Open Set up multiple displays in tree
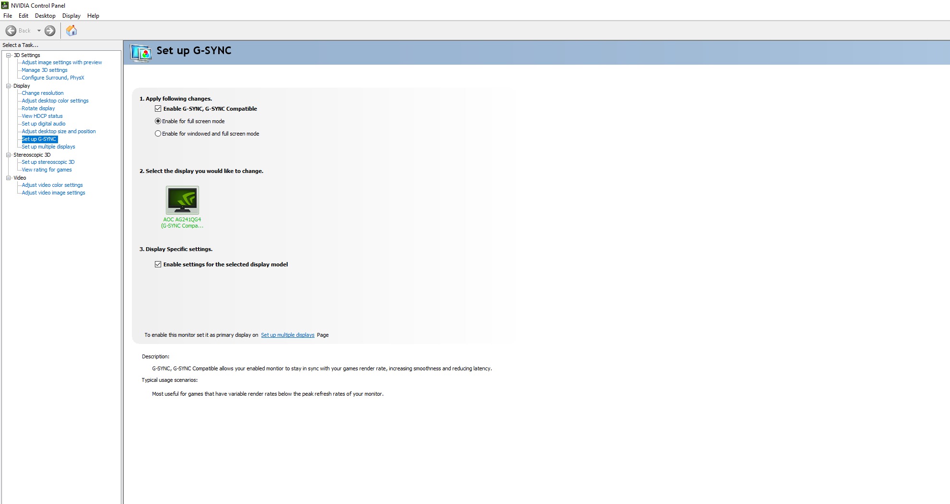 [x=48, y=147]
